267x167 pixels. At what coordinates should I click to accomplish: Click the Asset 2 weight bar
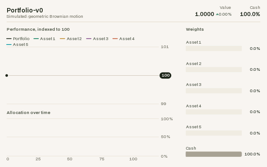point(214,69)
